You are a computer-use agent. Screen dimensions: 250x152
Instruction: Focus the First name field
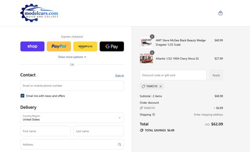(x=45, y=131)
